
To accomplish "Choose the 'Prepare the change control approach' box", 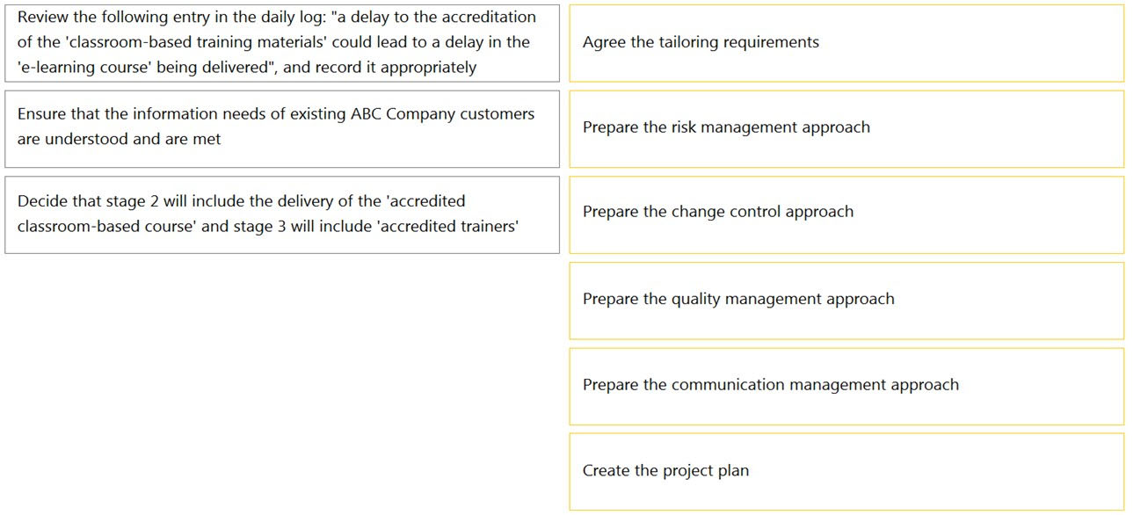I will click(x=846, y=214).
